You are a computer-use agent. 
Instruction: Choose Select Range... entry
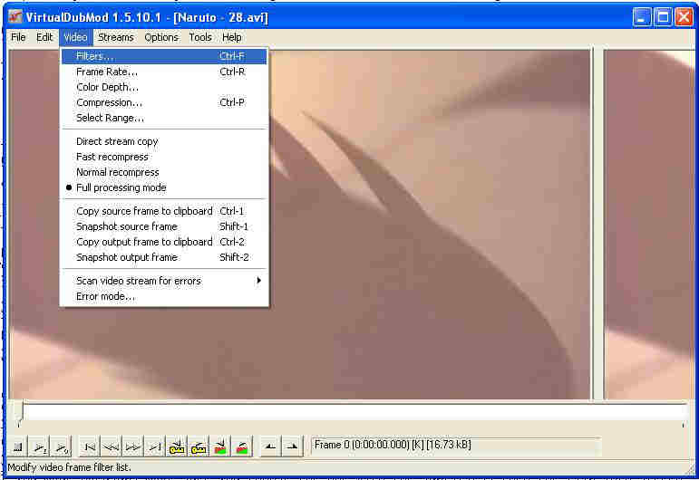pyautogui.click(x=164, y=118)
